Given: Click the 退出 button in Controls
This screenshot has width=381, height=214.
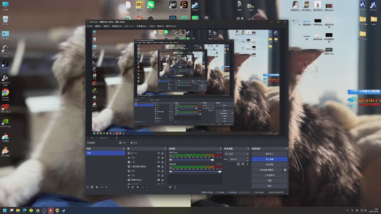Looking at the screenshot, I should coord(270,186).
